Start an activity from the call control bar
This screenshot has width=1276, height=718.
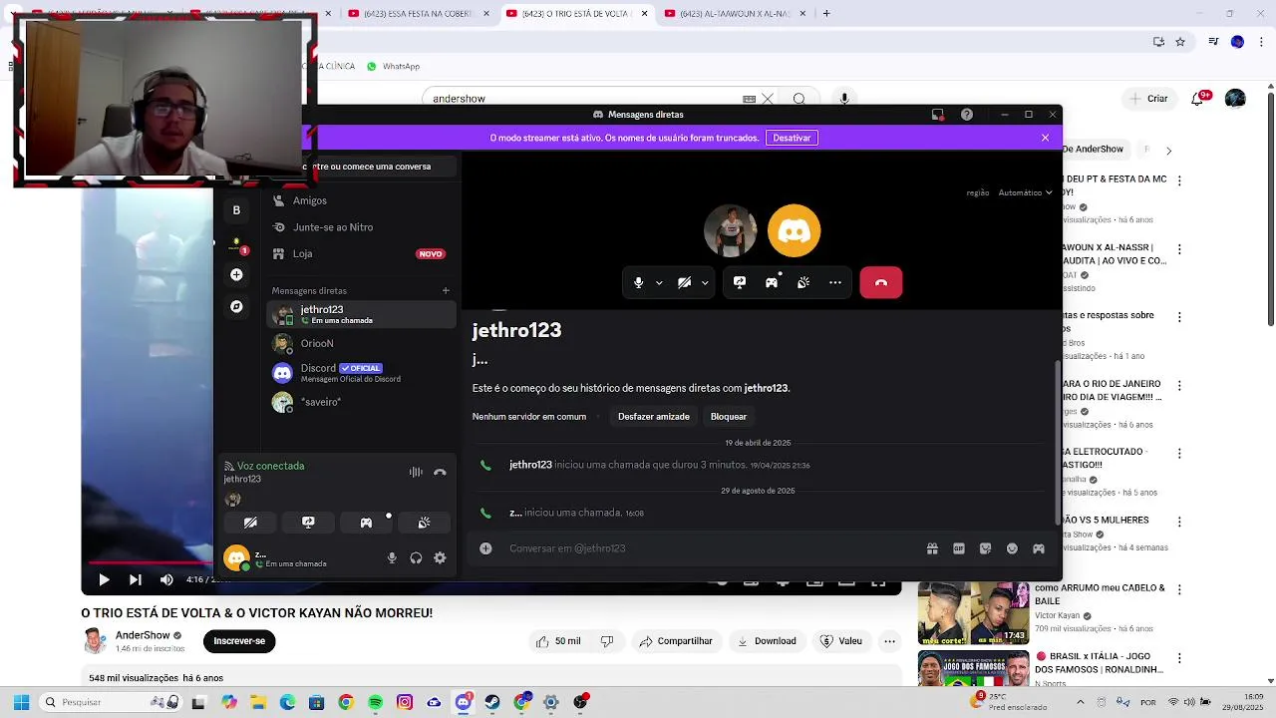tap(772, 283)
